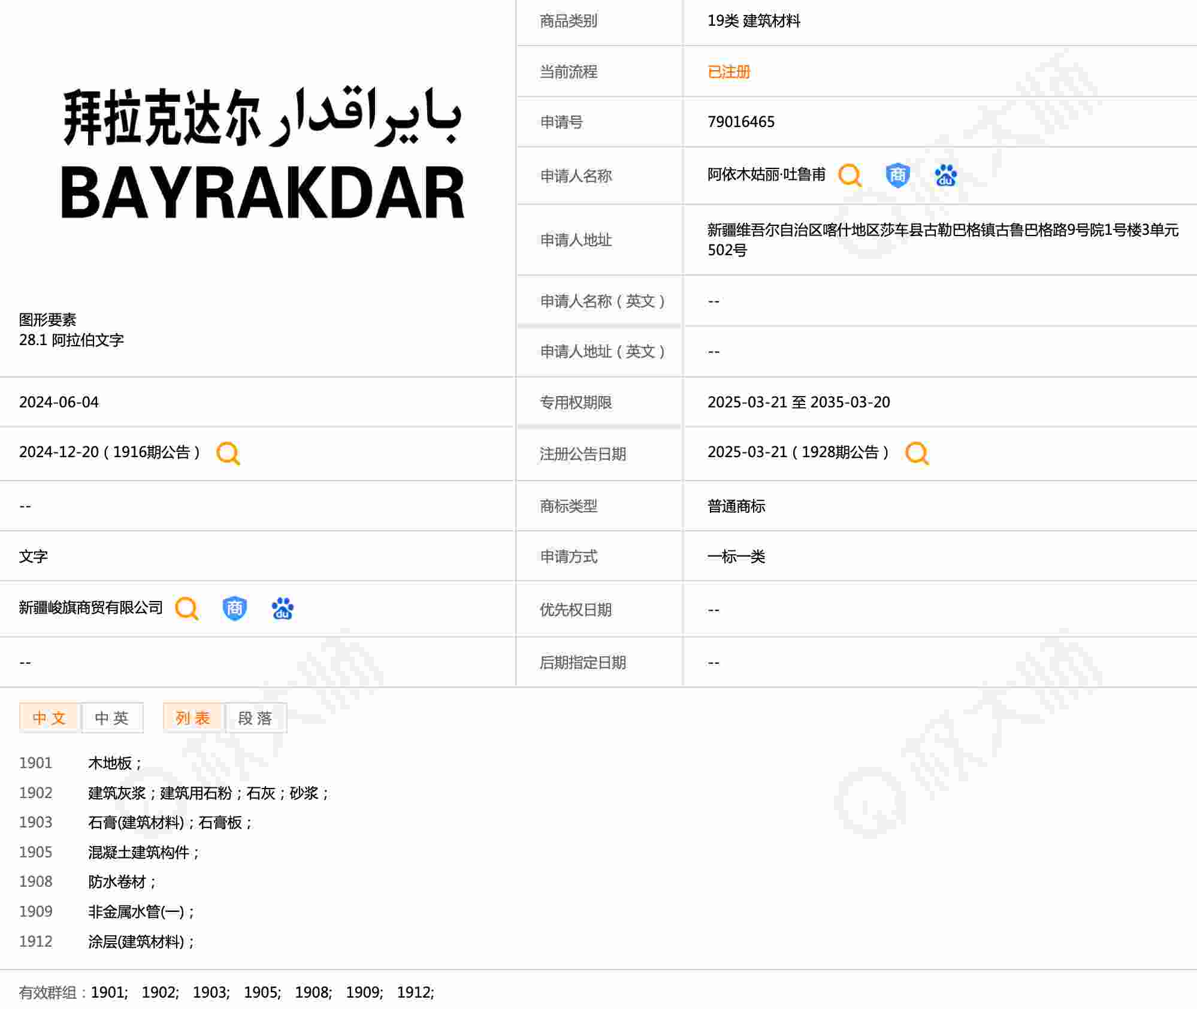Image resolution: width=1197 pixels, height=1009 pixels.
Task: Click 19类 建筑材料 category value
Action: pyautogui.click(x=754, y=21)
